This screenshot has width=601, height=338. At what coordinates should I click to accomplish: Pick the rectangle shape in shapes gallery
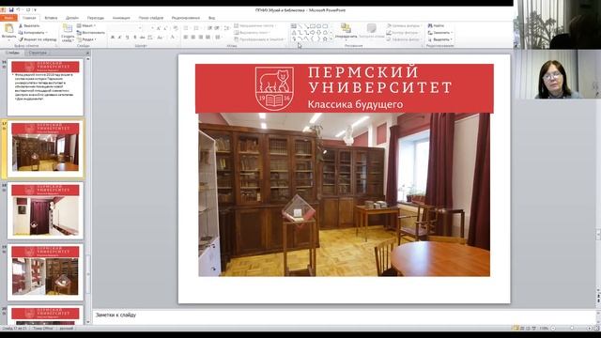click(313, 26)
